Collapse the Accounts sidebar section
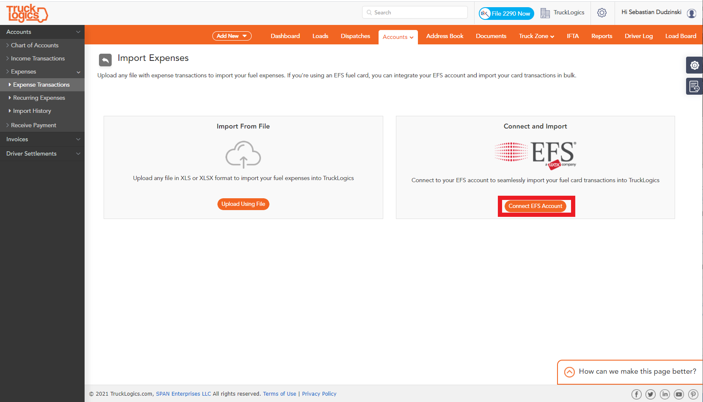This screenshot has width=703, height=402. pyautogui.click(x=42, y=32)
